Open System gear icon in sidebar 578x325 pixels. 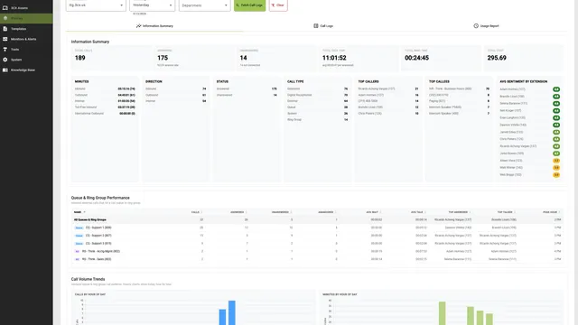[5, 60]
